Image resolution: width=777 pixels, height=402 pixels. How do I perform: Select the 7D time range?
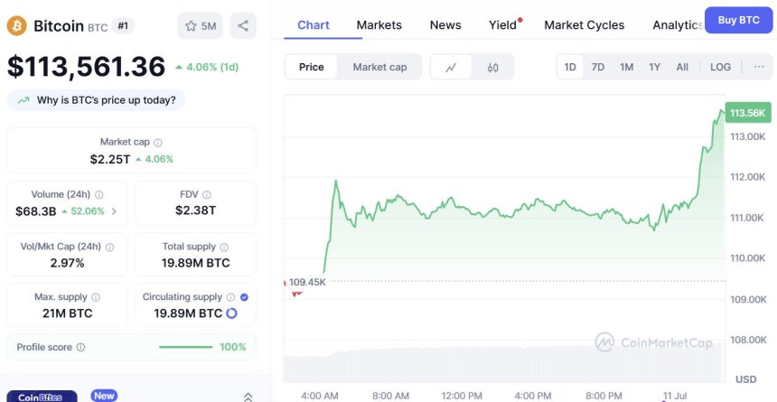[x=598, y=67]
